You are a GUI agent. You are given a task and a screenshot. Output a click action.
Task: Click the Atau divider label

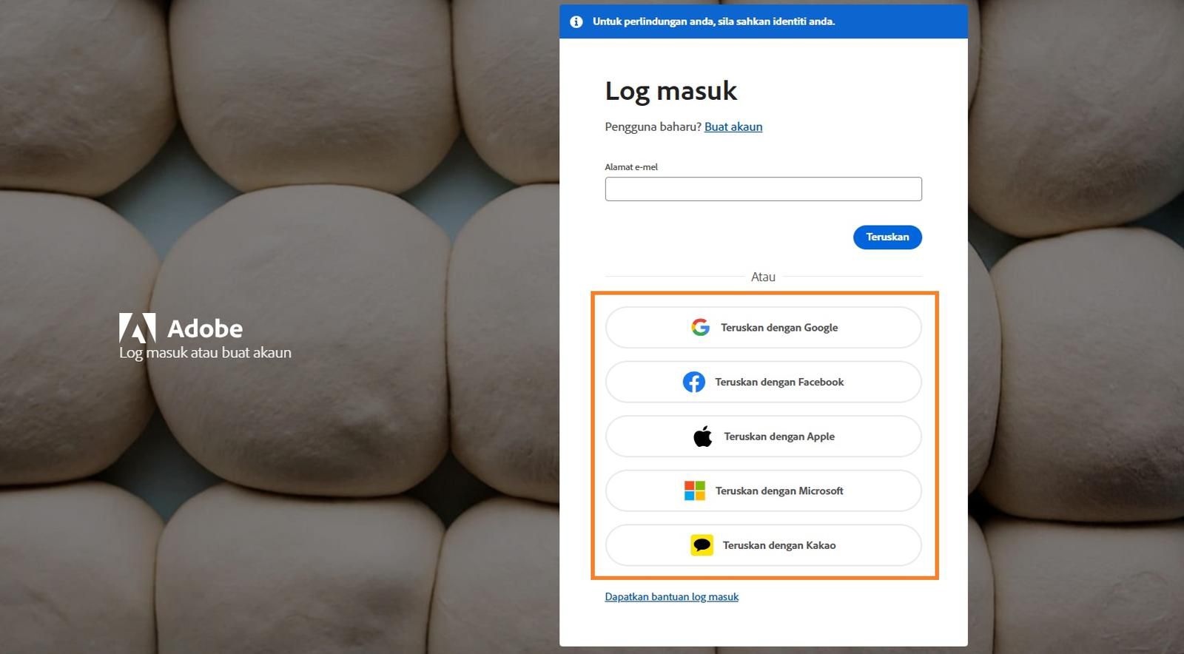click(763, 277)
